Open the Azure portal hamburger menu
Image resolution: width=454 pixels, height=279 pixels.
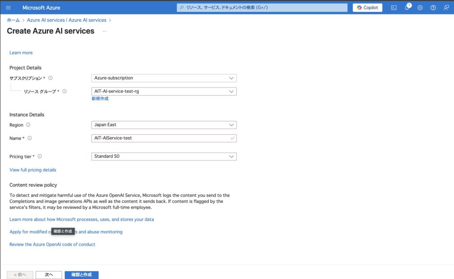click(8, 8)
